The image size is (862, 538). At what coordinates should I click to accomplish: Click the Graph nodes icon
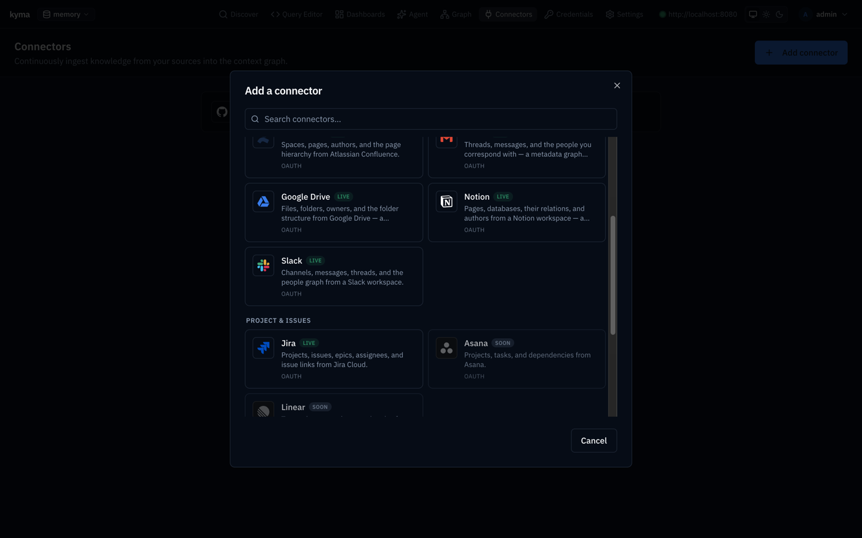[x=445, y=14]
